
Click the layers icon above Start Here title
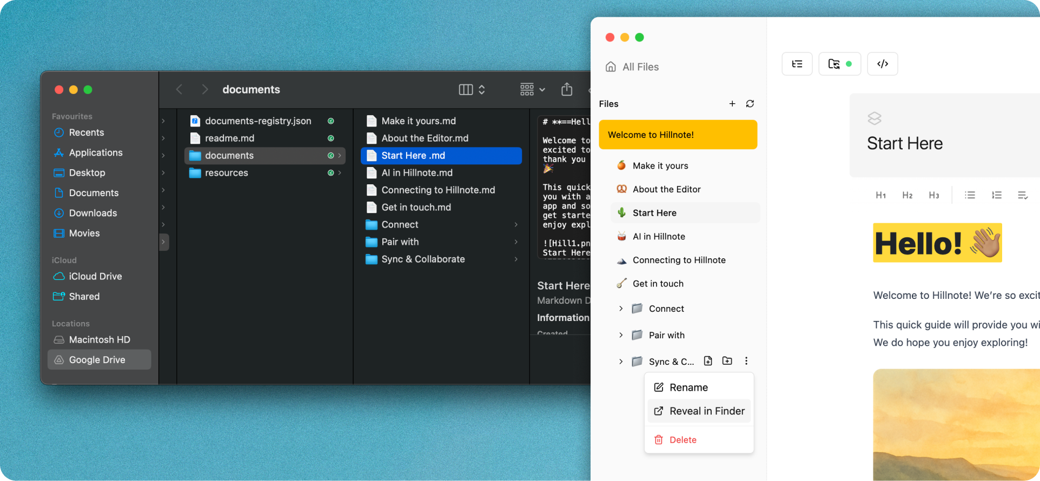click(875, 118)
